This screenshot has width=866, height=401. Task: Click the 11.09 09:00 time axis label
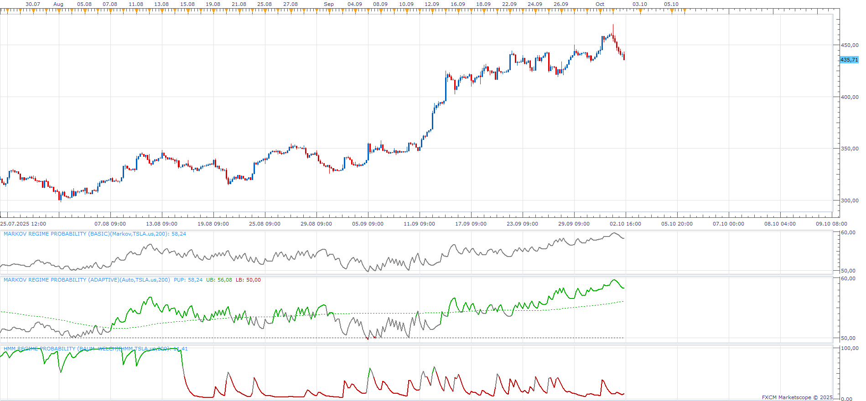click(419, 224)
